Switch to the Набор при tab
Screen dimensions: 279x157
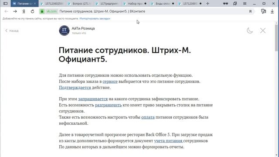coord(135,3)
